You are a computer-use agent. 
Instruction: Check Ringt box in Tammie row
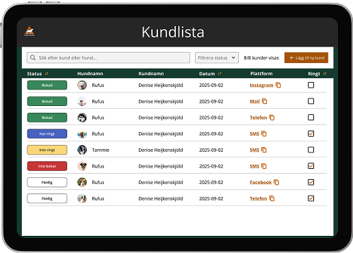pyautogui.click(x=311, y=150)
